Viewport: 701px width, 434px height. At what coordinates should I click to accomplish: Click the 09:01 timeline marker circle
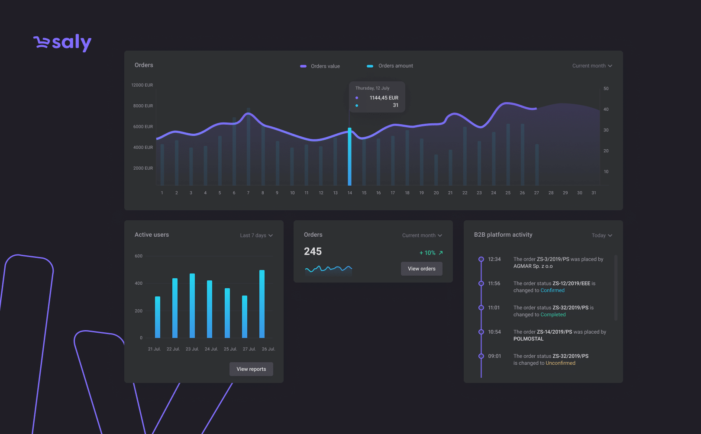point(481,356)
